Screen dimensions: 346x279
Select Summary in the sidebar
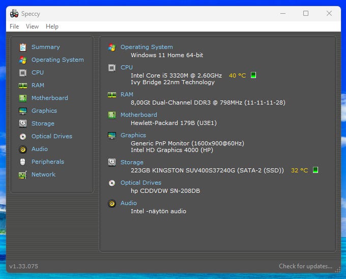coord(46,47)
